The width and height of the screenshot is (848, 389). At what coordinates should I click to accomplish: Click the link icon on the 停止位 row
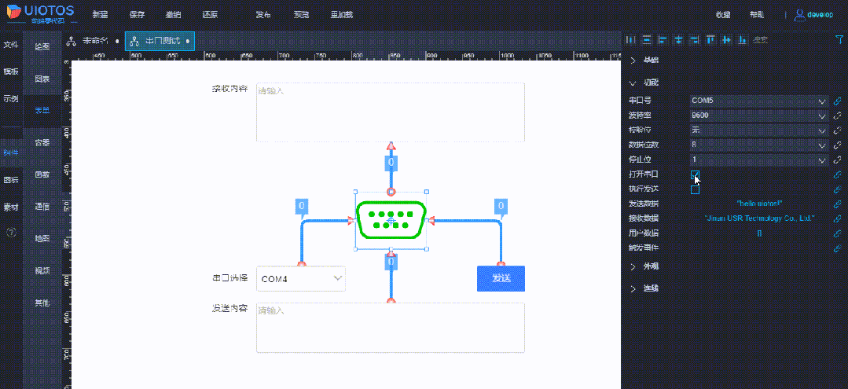pyautogui.click(x=837, y=160)
